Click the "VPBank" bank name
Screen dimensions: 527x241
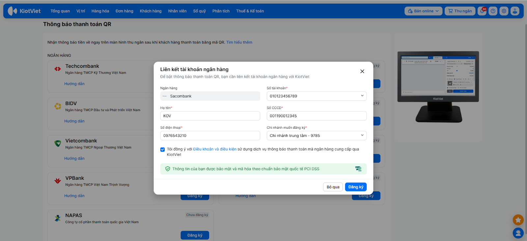[74, 178]
